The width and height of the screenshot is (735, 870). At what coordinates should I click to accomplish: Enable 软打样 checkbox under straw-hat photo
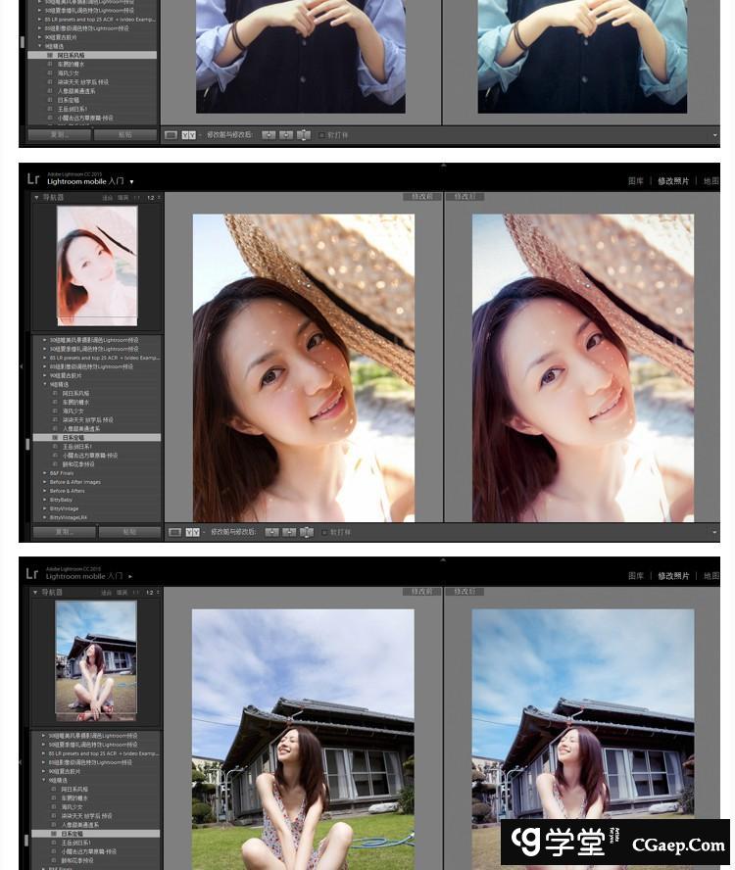(x=322, y=532)
